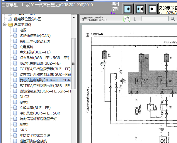Viewport: 177px width, 143px height.
Task: Click document icon beside 电源
Action: (x=15, y=30)
